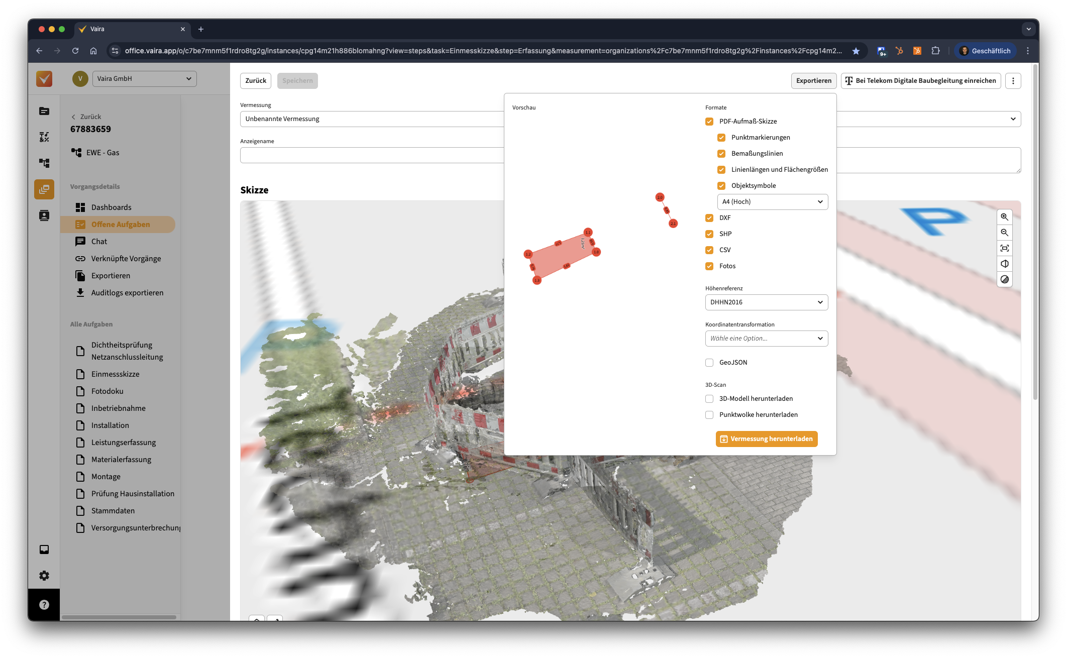Uncheck Bemaßungslinien option
Screen dimensions: 1067x658
pyautogui.click(x=721, y=154)
